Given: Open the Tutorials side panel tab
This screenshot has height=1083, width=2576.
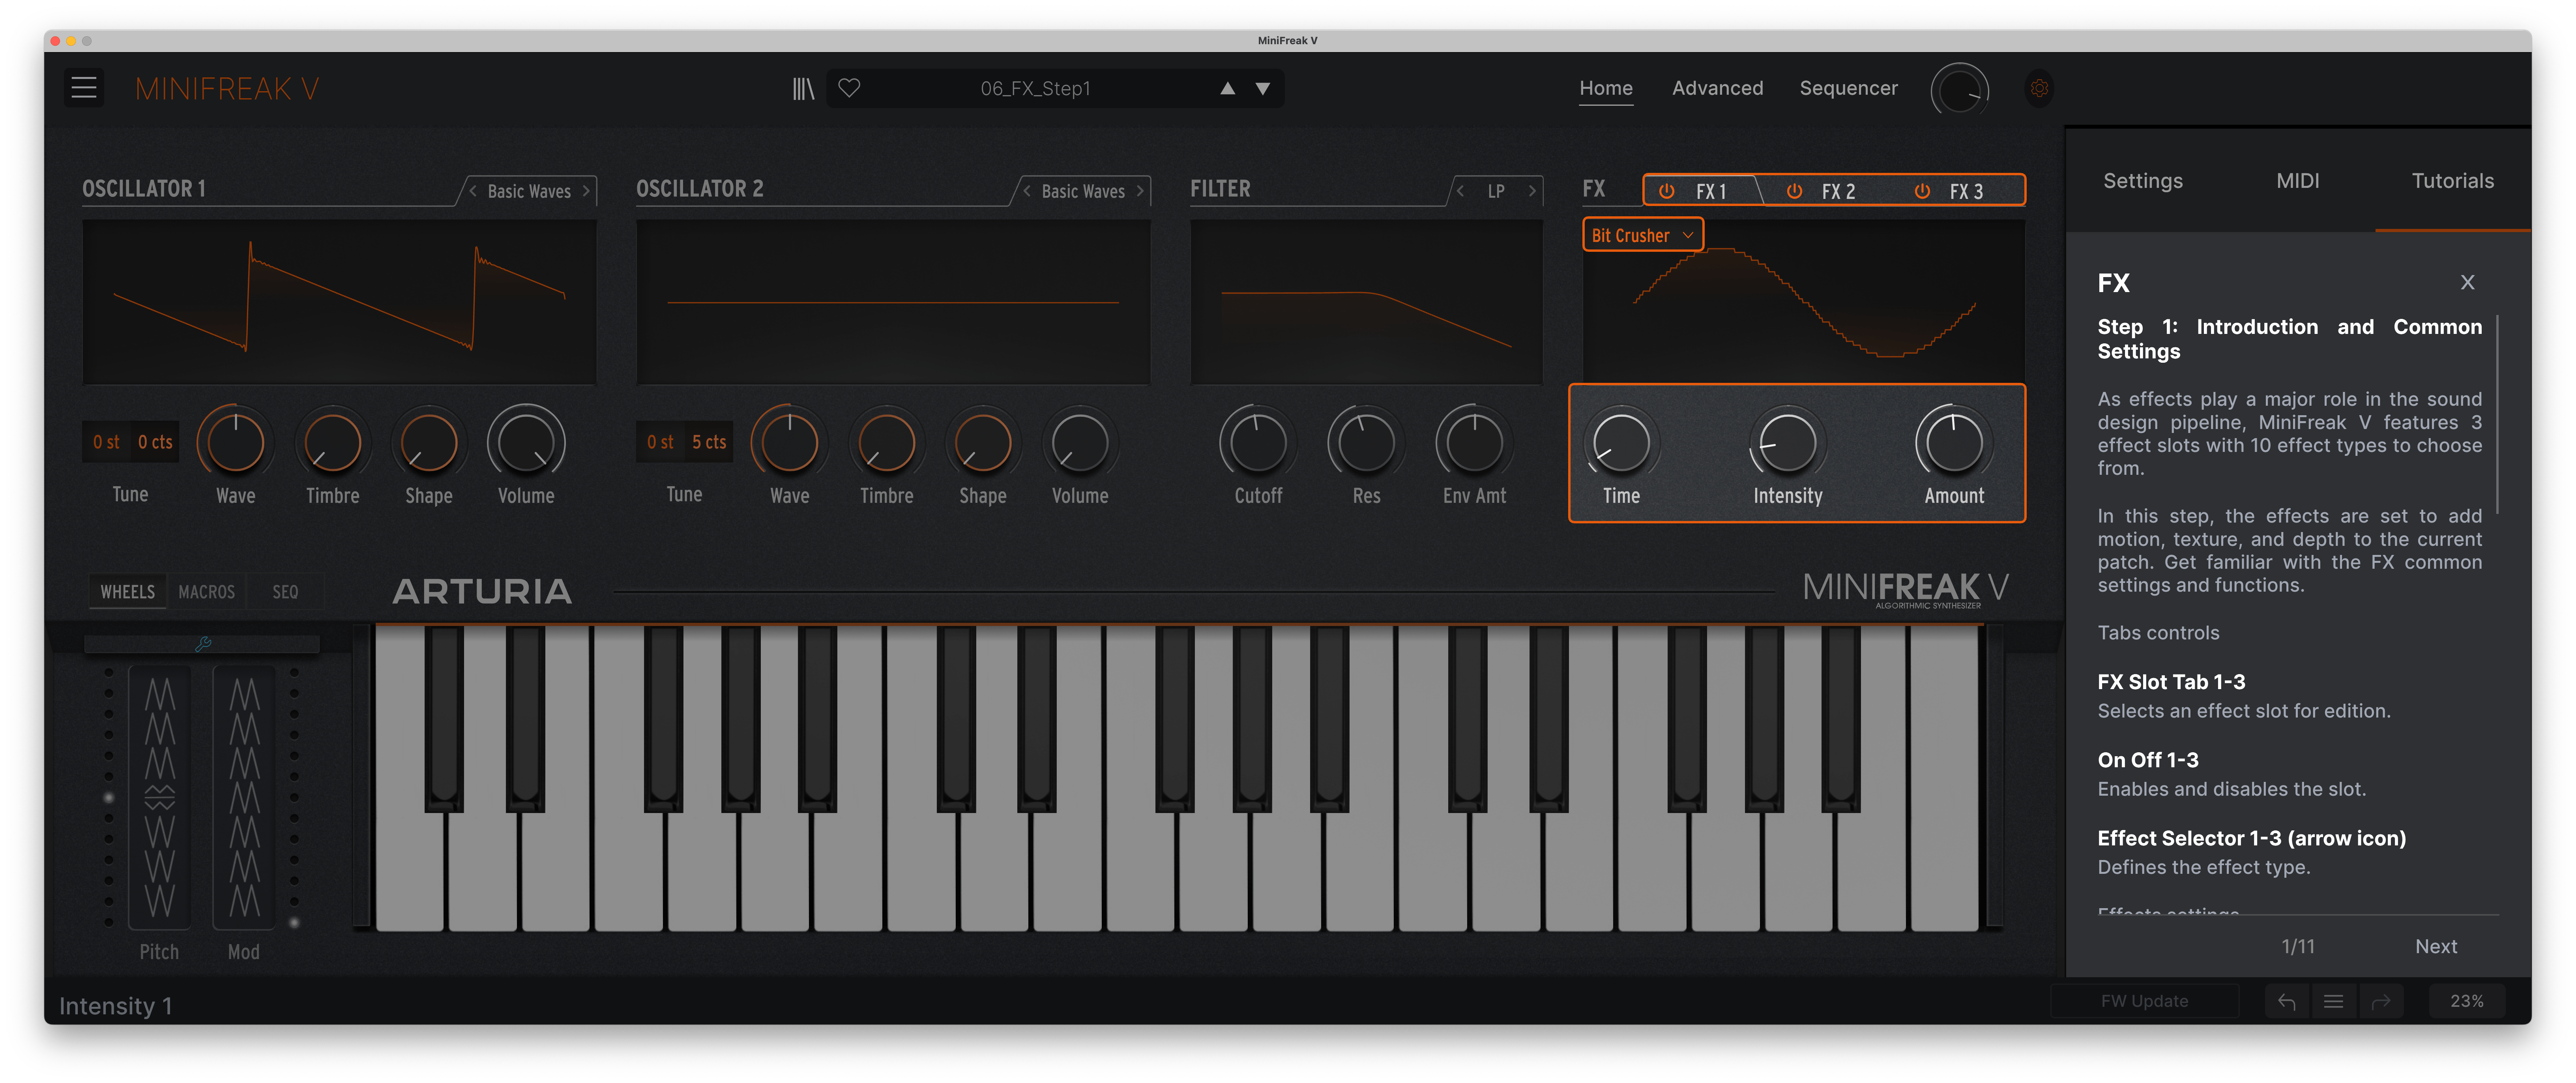Looking at the screenshot, I should click(x=2452, y=181).
